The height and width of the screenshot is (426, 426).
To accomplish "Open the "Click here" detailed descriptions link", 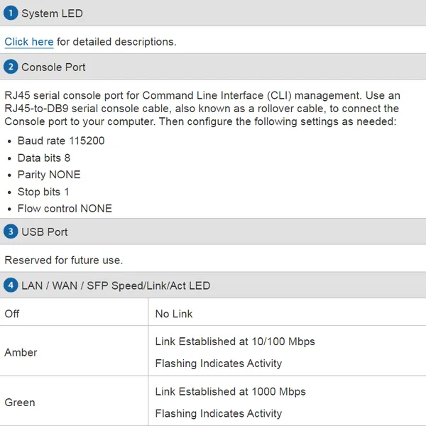I will tap(29, 42).
